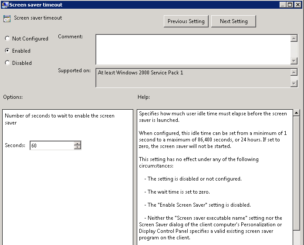
Task: Click help line 'The setting is disabled or not configured.'
Action: (194, 179)
